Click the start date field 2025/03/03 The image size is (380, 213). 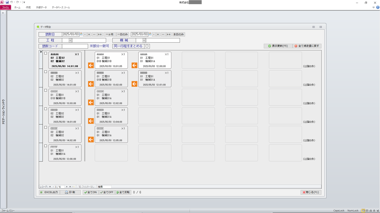click(x=71, y=34)
